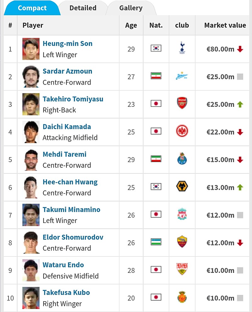Sort table by Market value column
This screenshot has width=252, height=312.
[225, 25]
